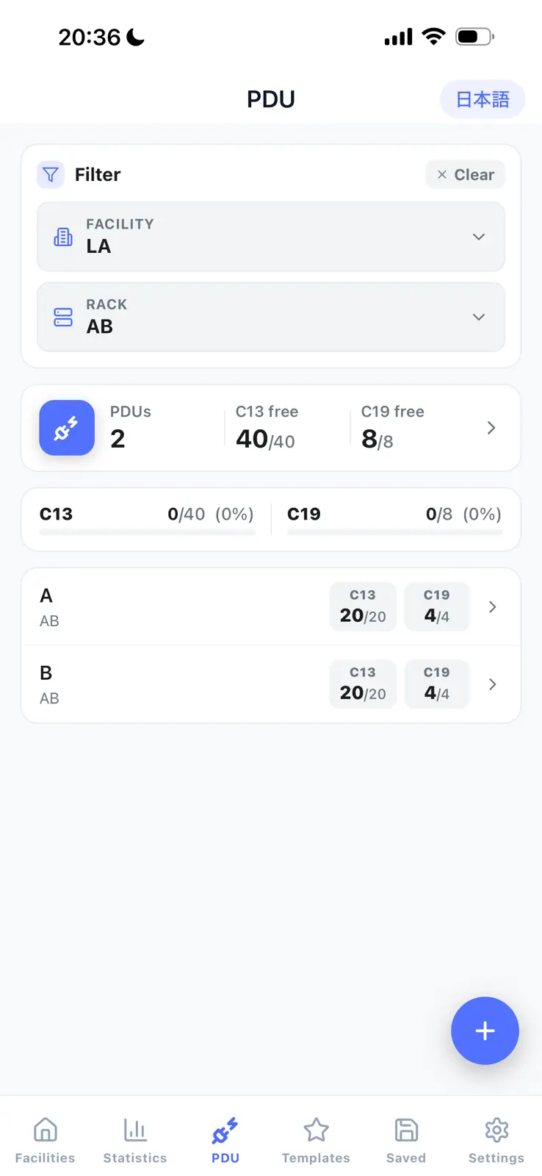Viewport: 542px width, 1176px height.
Task: Open the Templates star tab
Action: point(316,1140)
